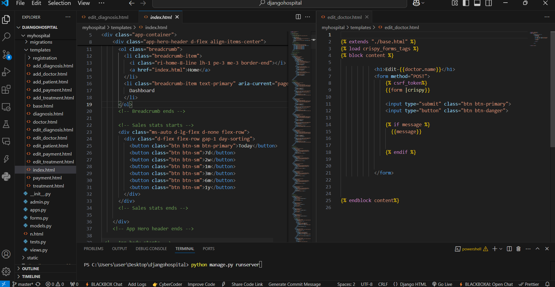Open the new terminal profile dropdown arrow
The width and height of the screenshot is (555, 287).
coord(501,249)
